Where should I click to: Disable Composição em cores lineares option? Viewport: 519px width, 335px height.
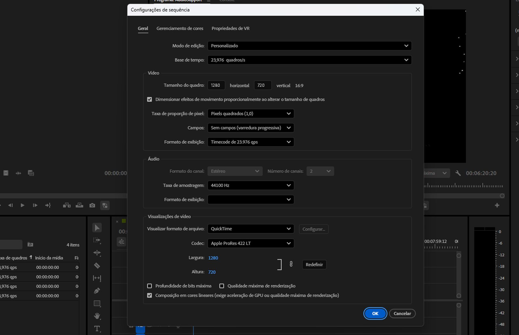[x=150, y=295]
